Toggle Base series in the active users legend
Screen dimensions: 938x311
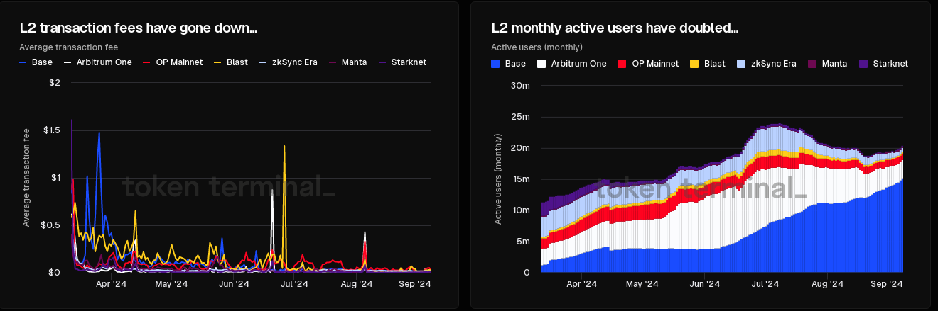509,64
